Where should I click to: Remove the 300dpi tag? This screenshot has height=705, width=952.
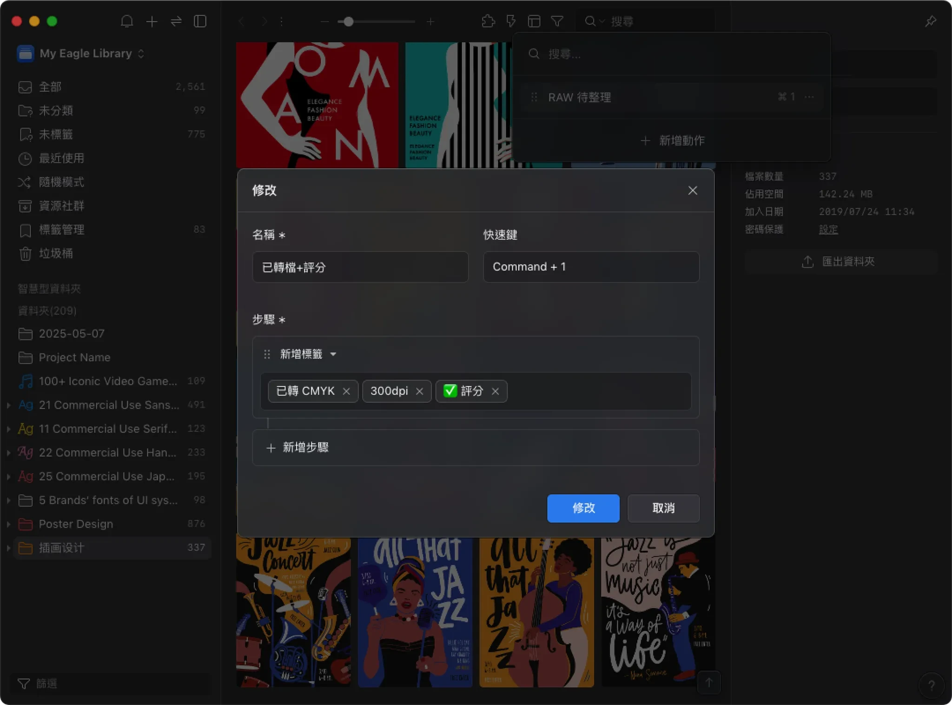point(419,391)
